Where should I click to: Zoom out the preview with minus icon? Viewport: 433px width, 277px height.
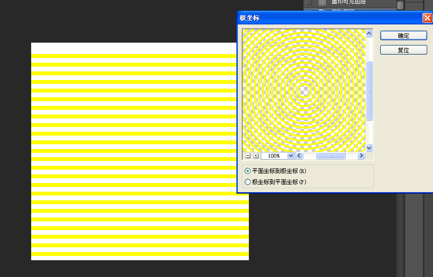[x=248, y=156]
